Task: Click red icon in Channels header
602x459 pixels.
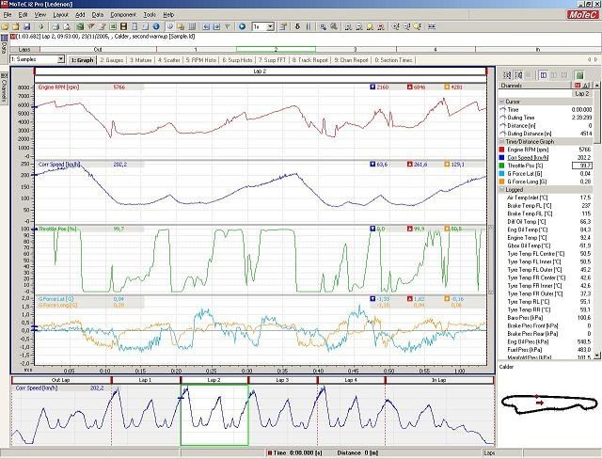Action: [x=578, y=86]
